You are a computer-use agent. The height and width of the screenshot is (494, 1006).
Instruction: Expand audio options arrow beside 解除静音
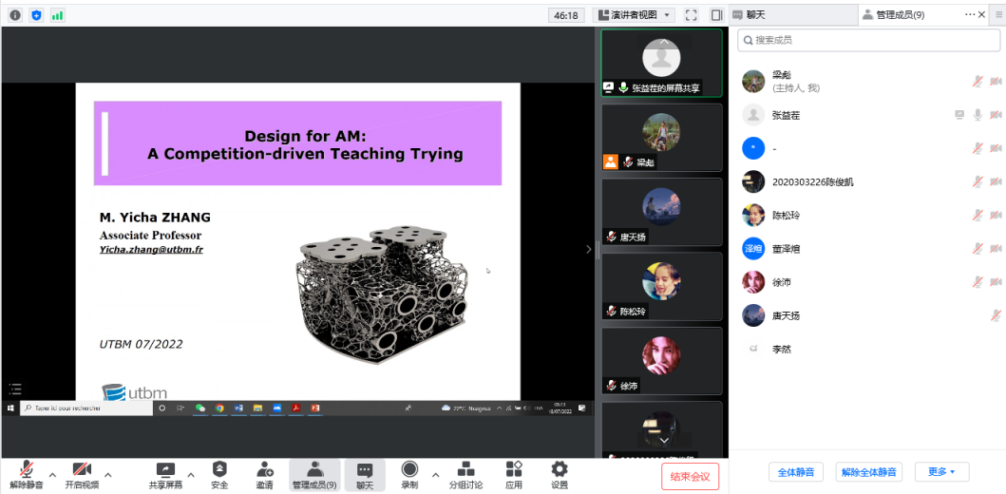click(52, 474)
